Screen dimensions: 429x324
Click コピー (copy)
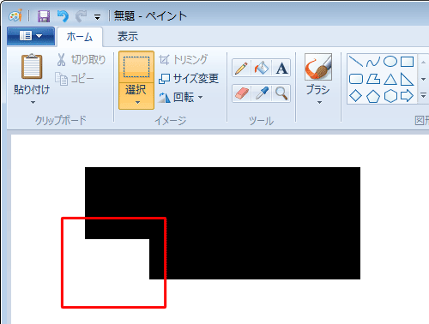[x=75, y=79]
